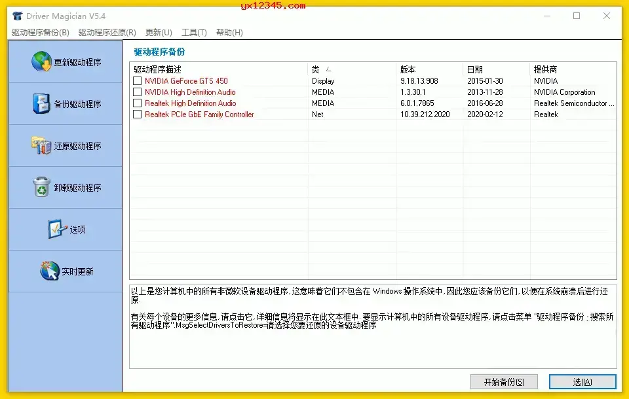Click the globe cursor icon for 实时更新
The height and width of the screenshot is (399, 629).
(x=50, y=271)
